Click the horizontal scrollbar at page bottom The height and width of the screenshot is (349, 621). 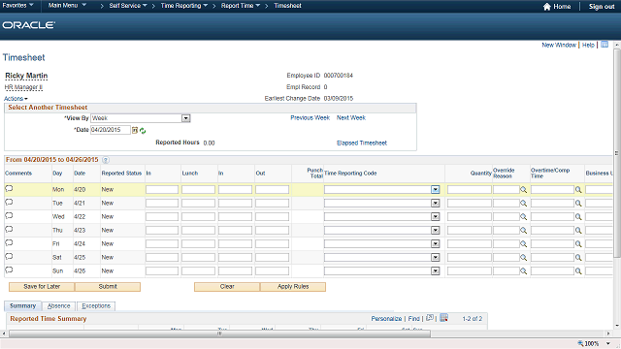click(220, 333)
